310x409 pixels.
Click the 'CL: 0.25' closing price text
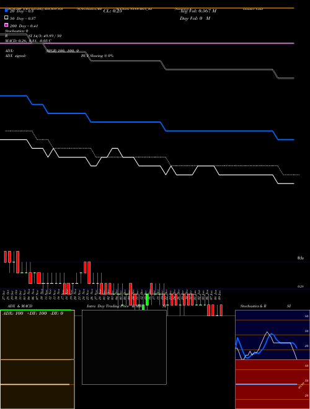(x=112, y=11)
